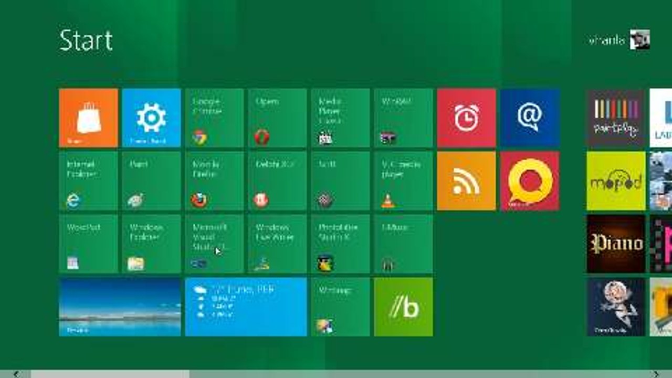Open the Windows Live Writer tile
The height and width of the screenshot is (378, 672).
[x=277, y=244]
